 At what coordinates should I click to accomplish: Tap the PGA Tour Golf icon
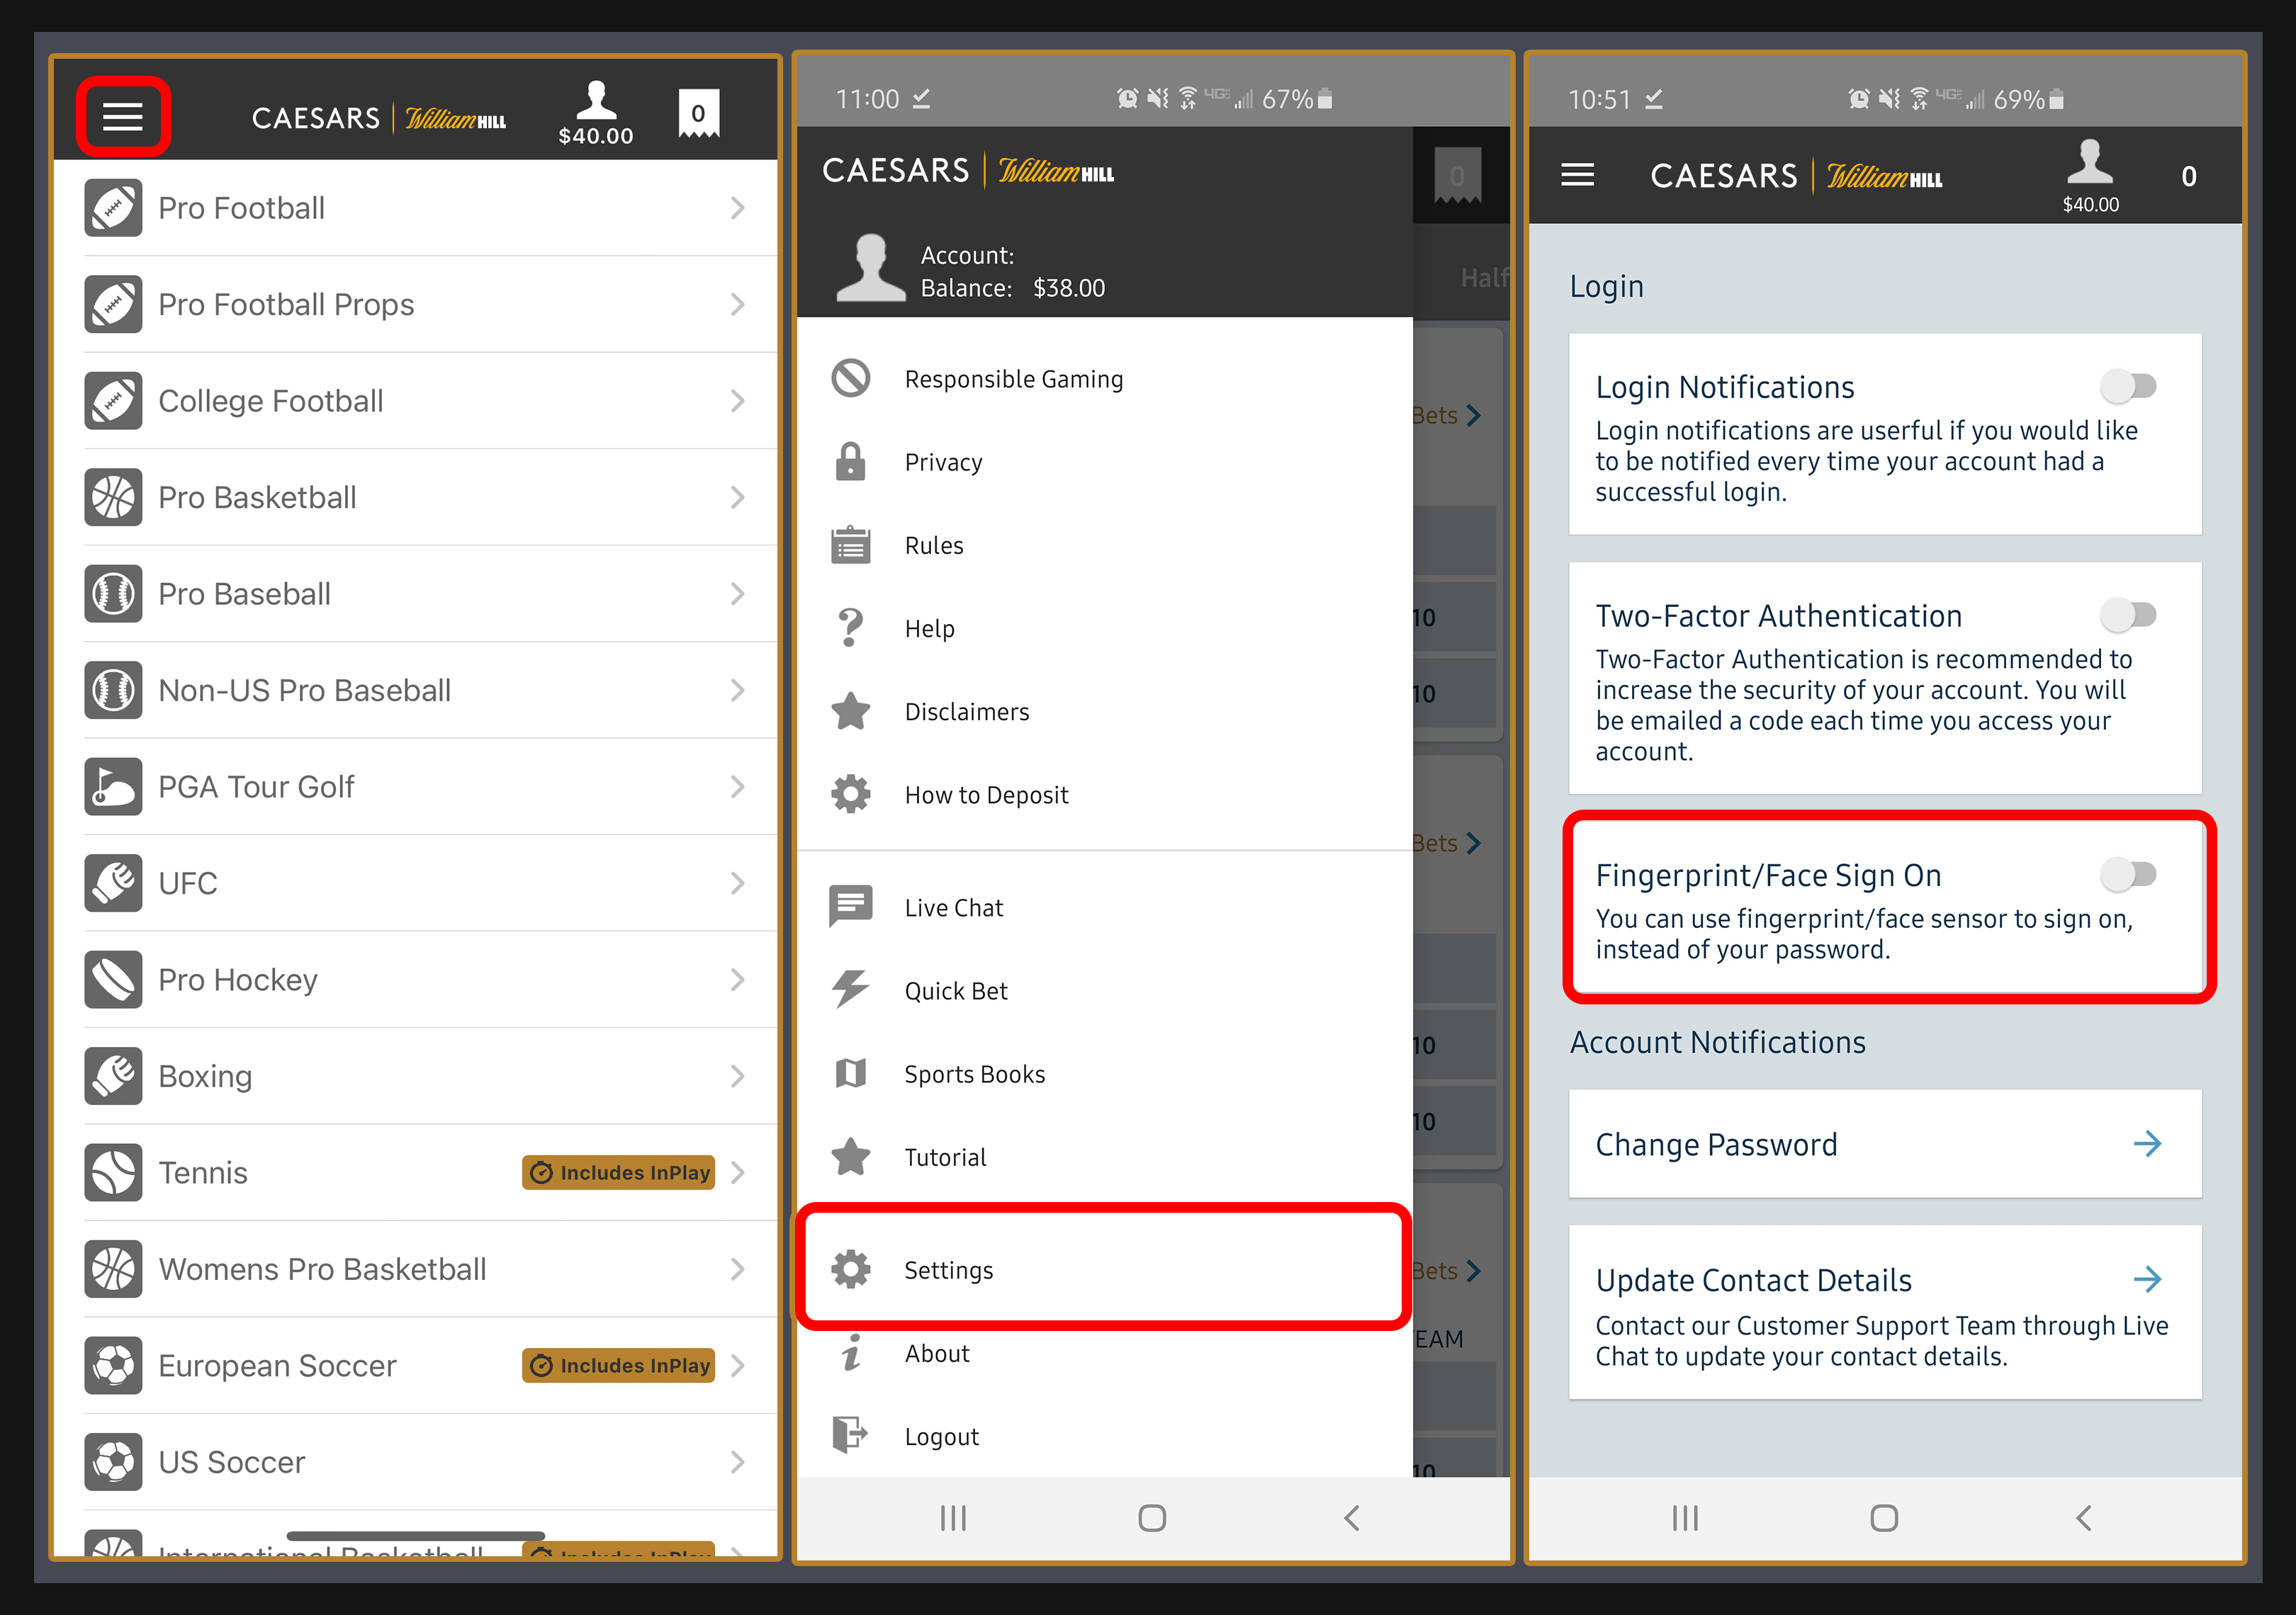113,786
